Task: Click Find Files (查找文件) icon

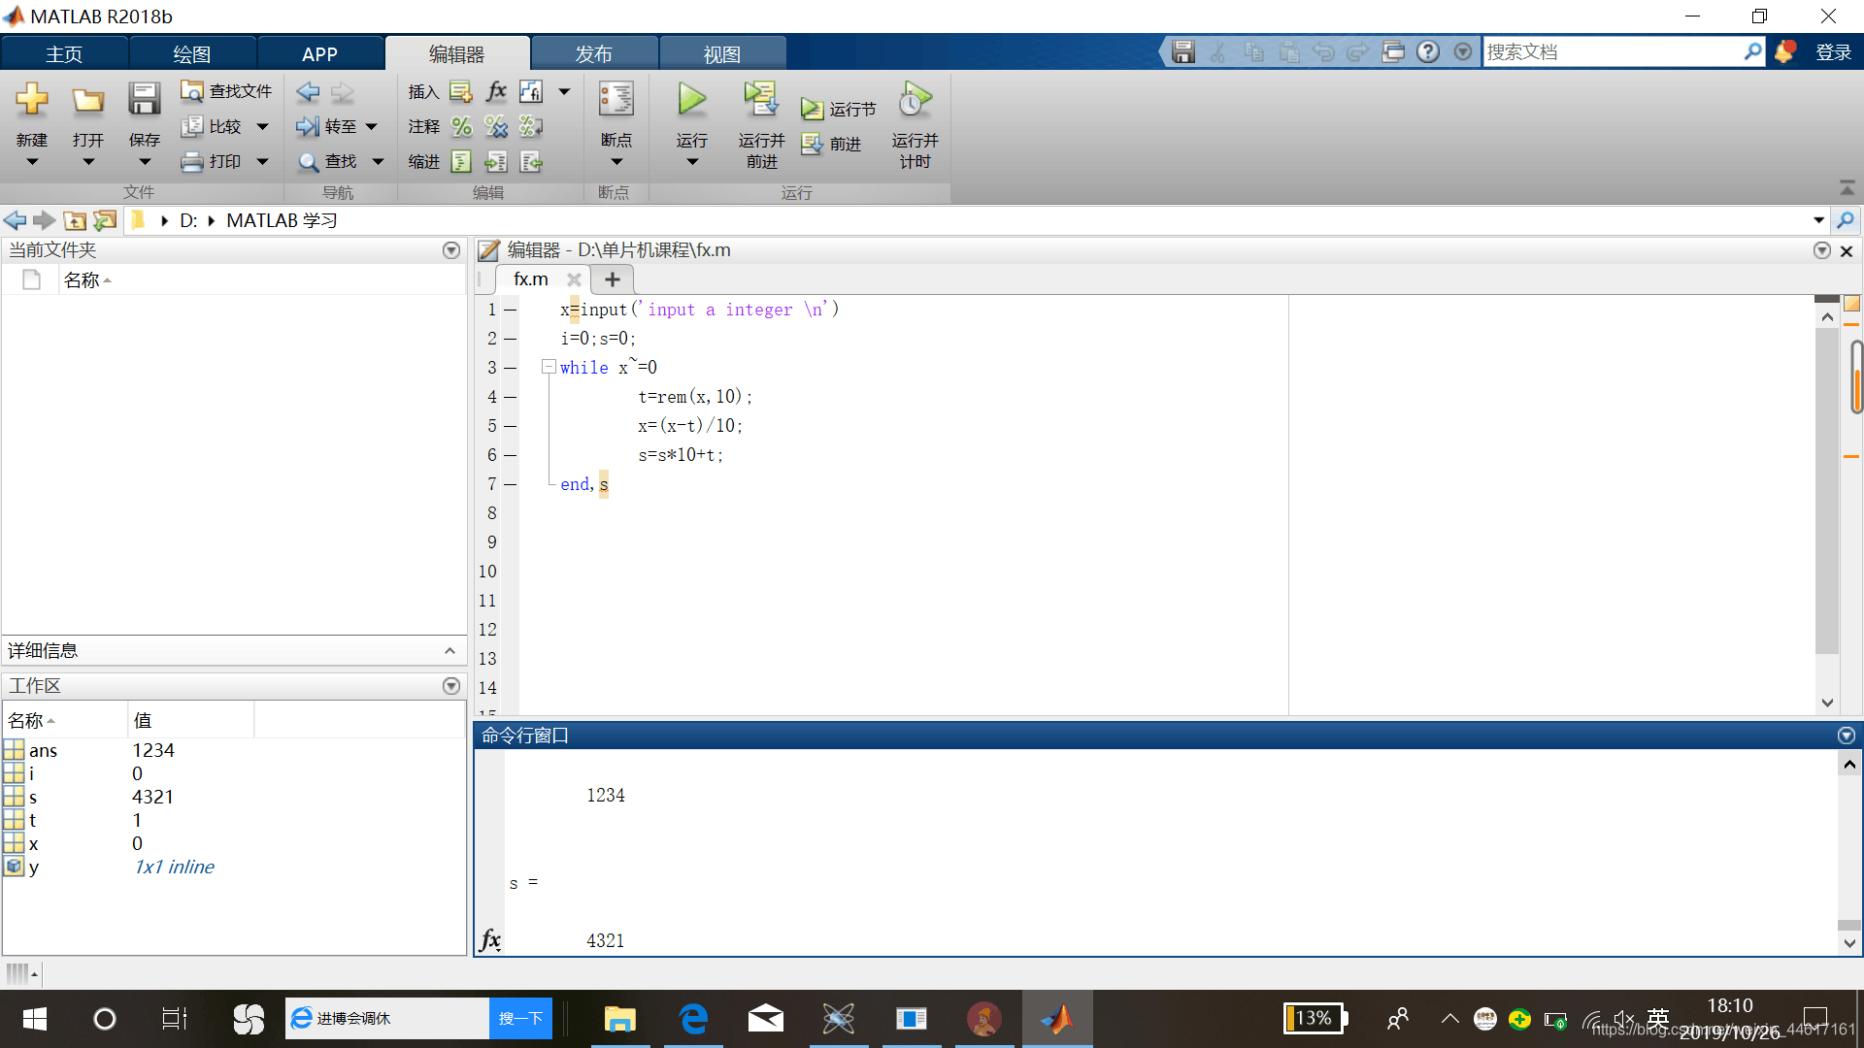Action: (x=192, y=91)
